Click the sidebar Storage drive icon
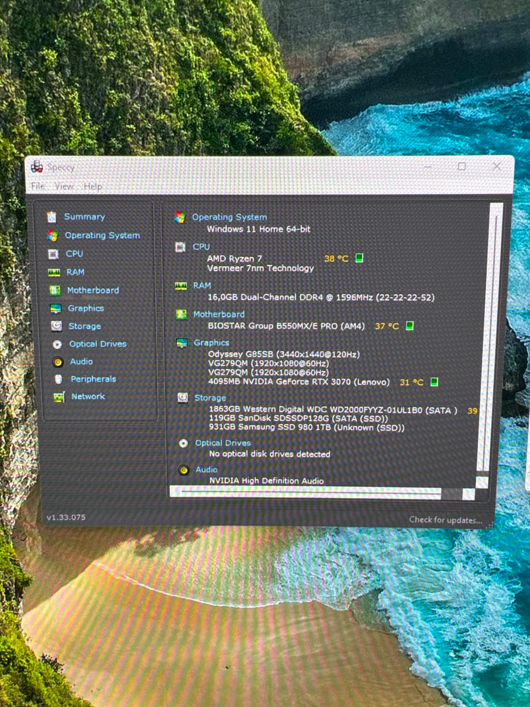 pos(56,326)
